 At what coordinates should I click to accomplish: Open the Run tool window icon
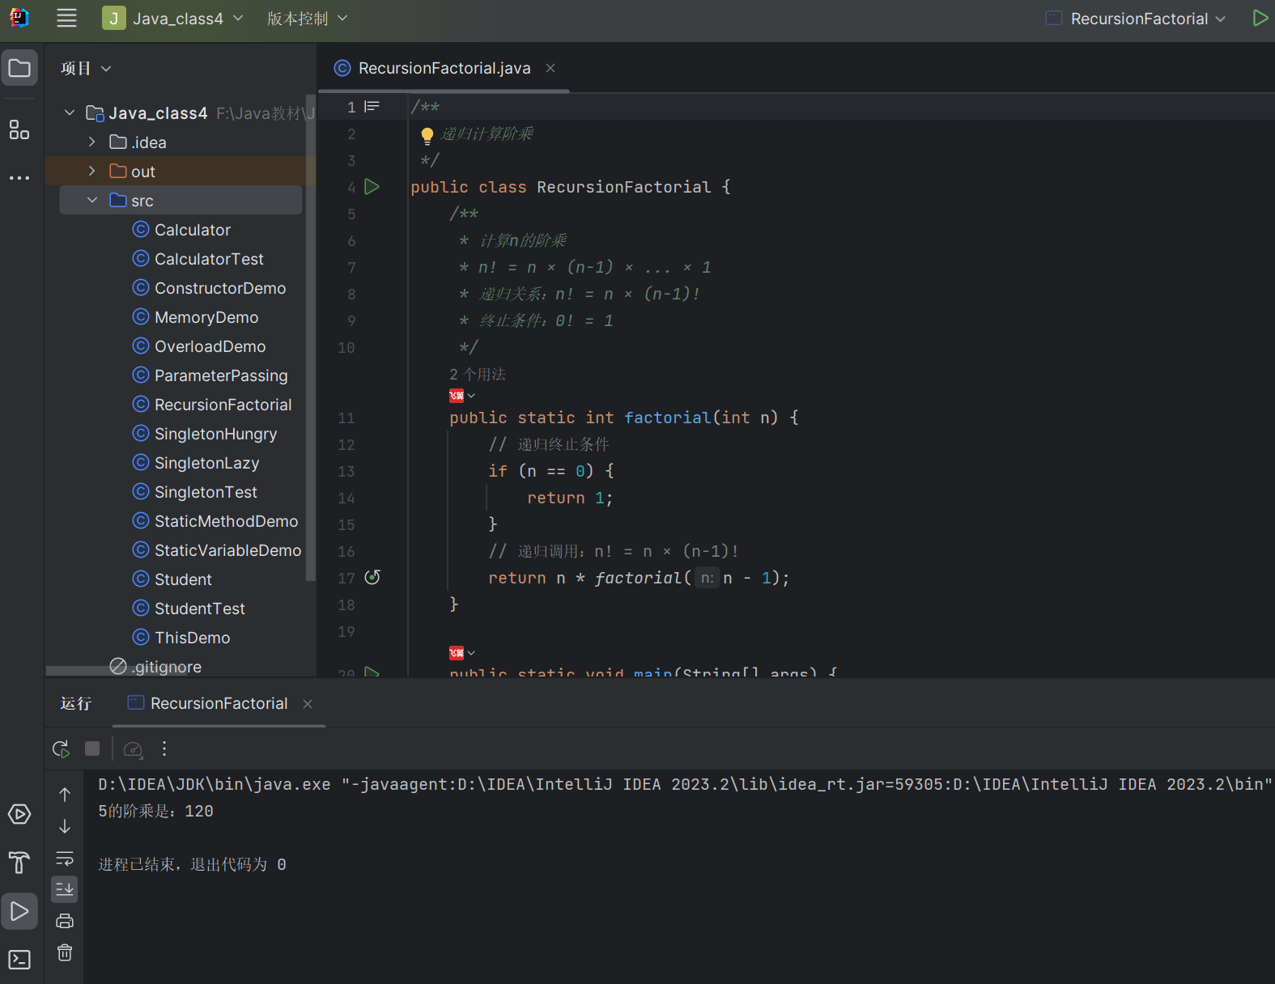(x=19, y=911)
